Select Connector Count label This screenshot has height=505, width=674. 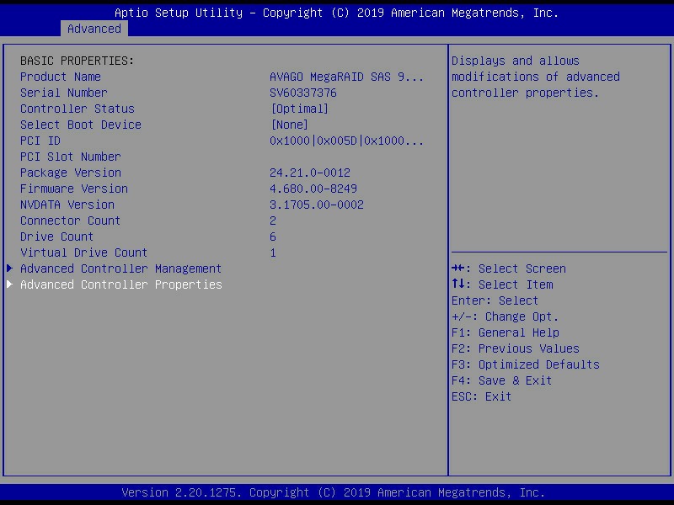coord(71,221)
